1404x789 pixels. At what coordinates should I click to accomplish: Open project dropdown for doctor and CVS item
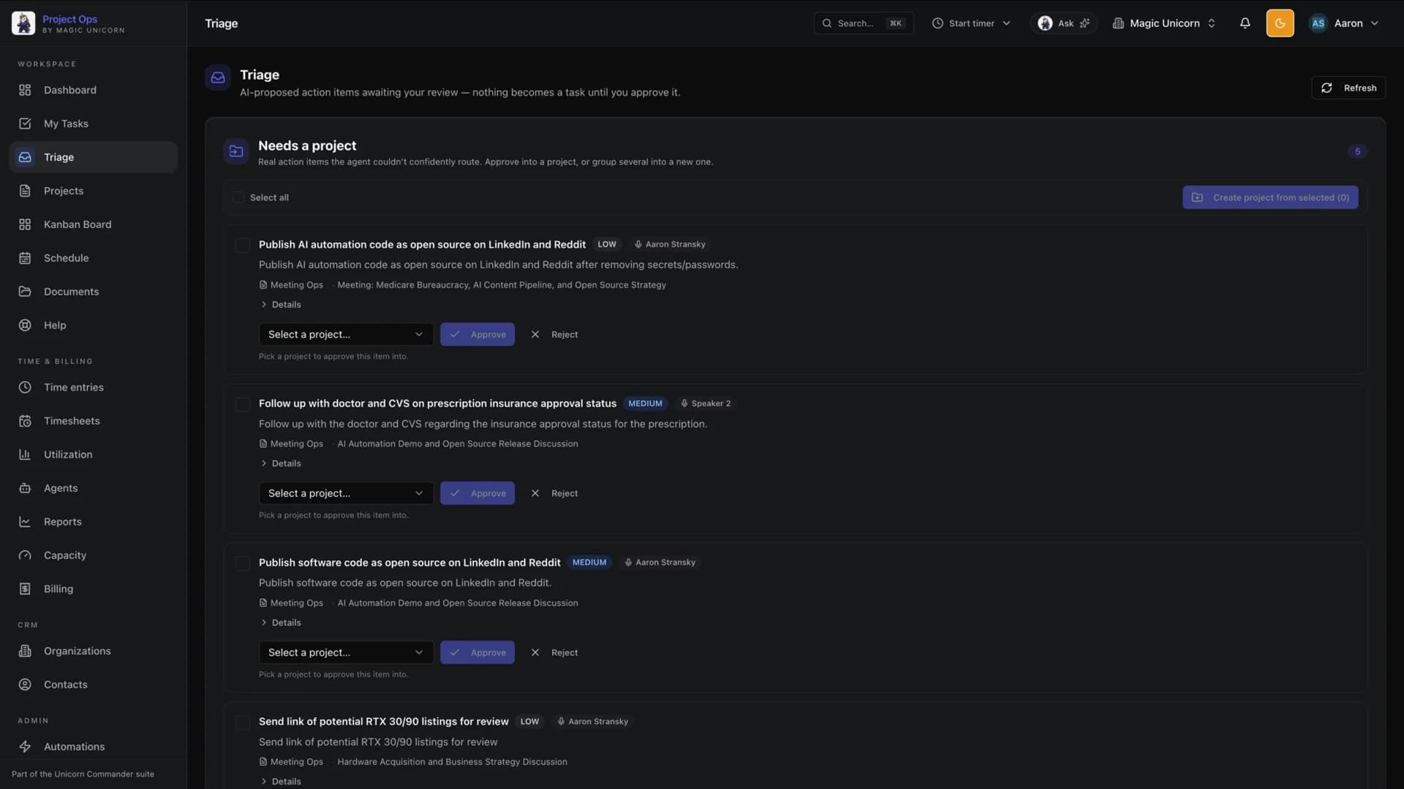pyautogui.click(x=346, y=493)
